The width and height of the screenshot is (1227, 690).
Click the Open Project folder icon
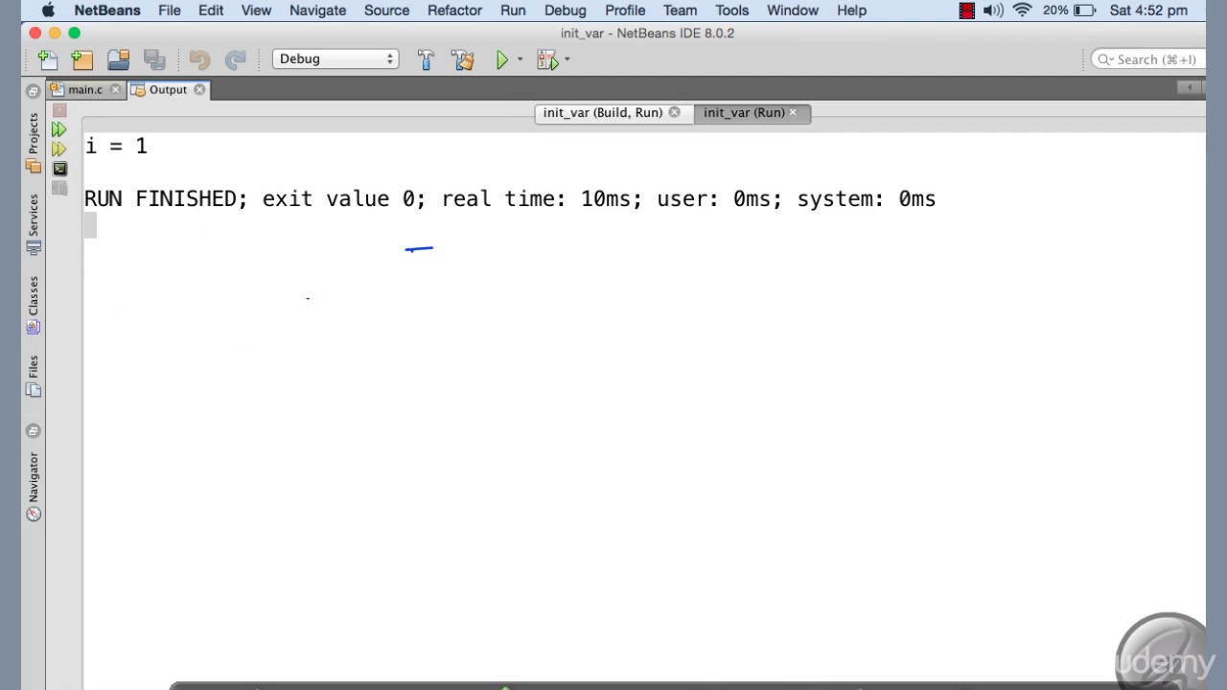click(119, 59)
